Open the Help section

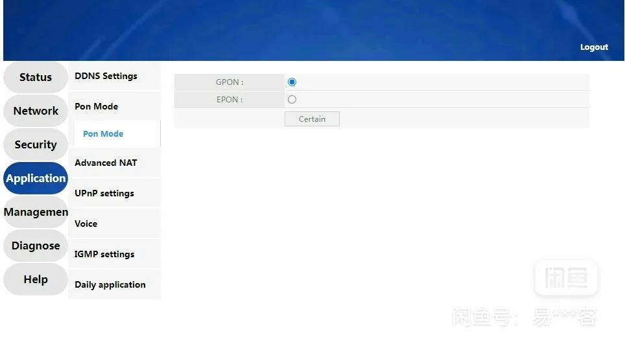[x=36, y=279]
